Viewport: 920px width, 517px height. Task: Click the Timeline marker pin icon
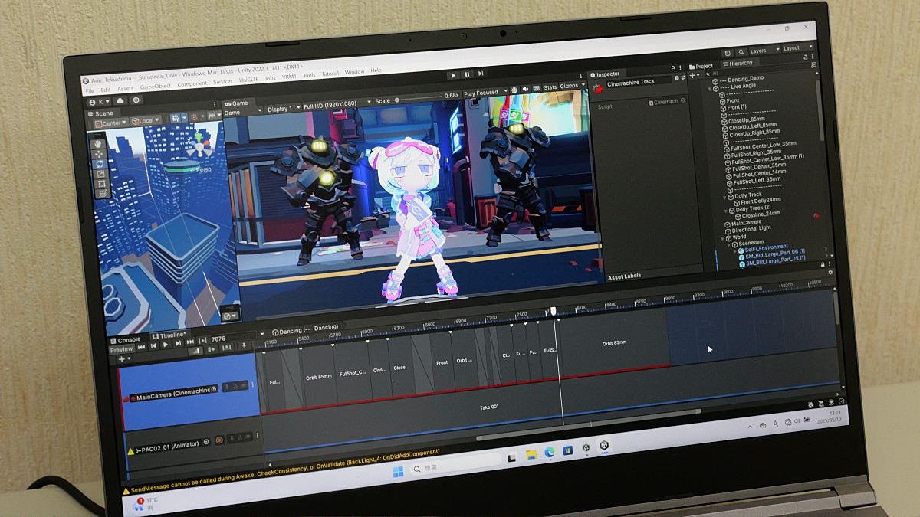(x=244, y=345)
